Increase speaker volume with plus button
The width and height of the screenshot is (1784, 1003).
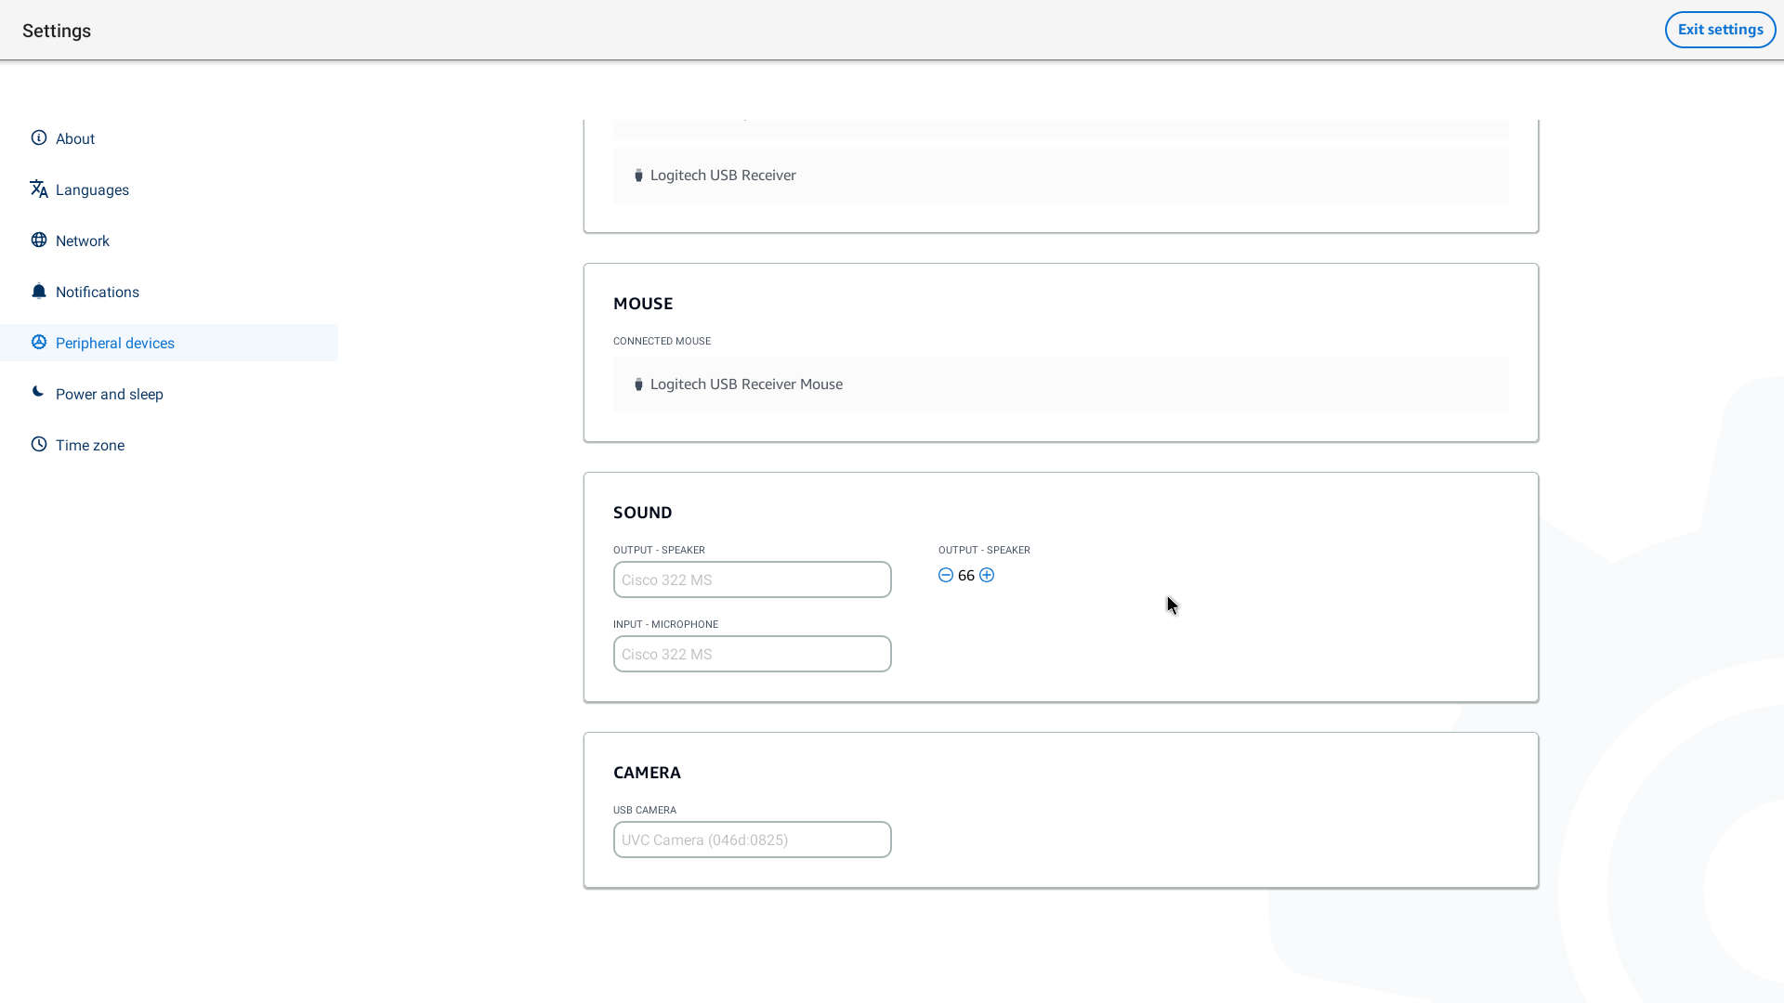click(987, 576)
